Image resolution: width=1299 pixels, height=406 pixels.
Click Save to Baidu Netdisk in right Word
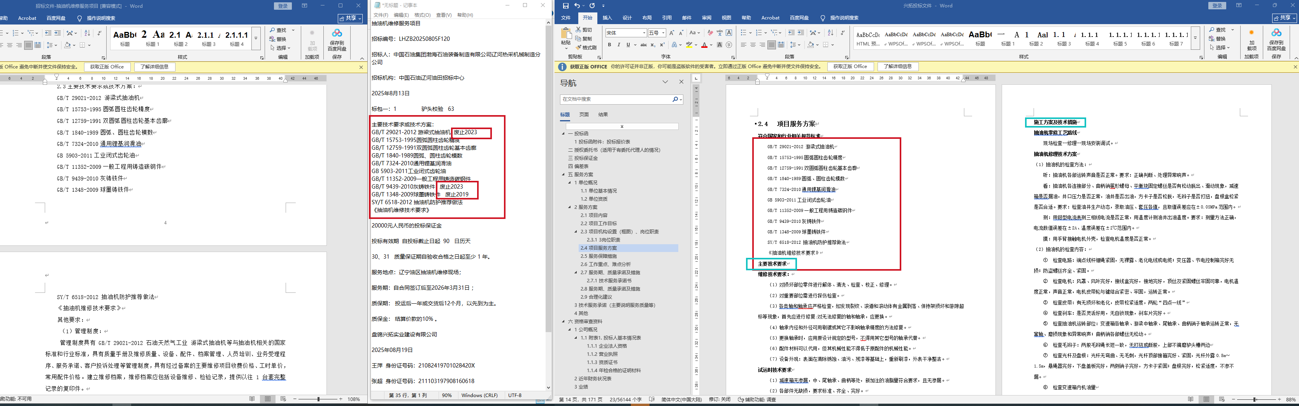pos(1276,39)
